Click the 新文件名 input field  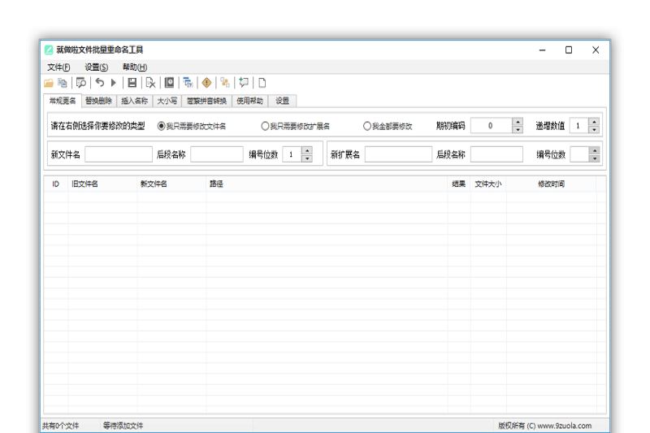[x=119, y=154]
